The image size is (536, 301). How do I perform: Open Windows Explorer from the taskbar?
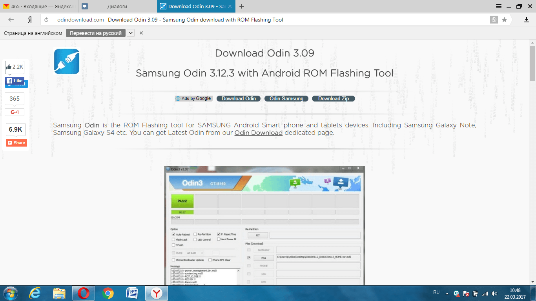[x=59, y=293]
